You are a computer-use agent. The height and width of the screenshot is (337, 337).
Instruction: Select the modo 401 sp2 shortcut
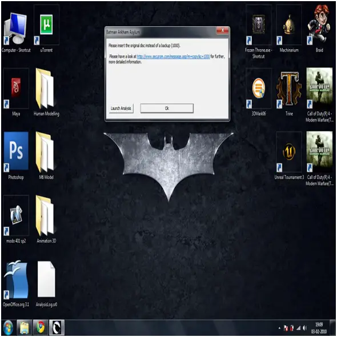(16, 219)
